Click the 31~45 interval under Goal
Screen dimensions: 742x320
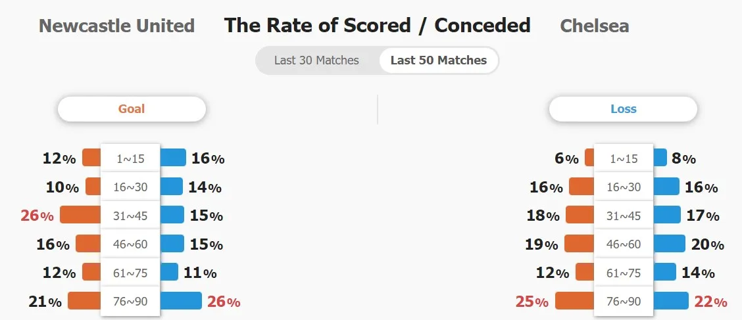(x=130, y=216)
